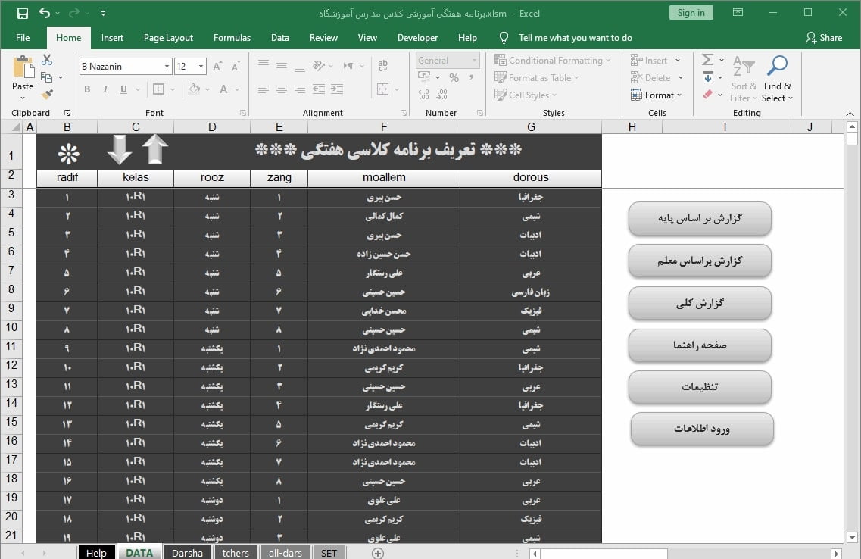Image resolution: width=861 pixels, height=559 pixels.
Task: Switch to the Formulas tab
Action: click(x=232, y=37)
